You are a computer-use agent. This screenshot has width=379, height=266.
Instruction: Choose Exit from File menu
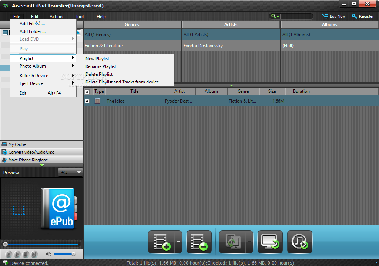43,93
